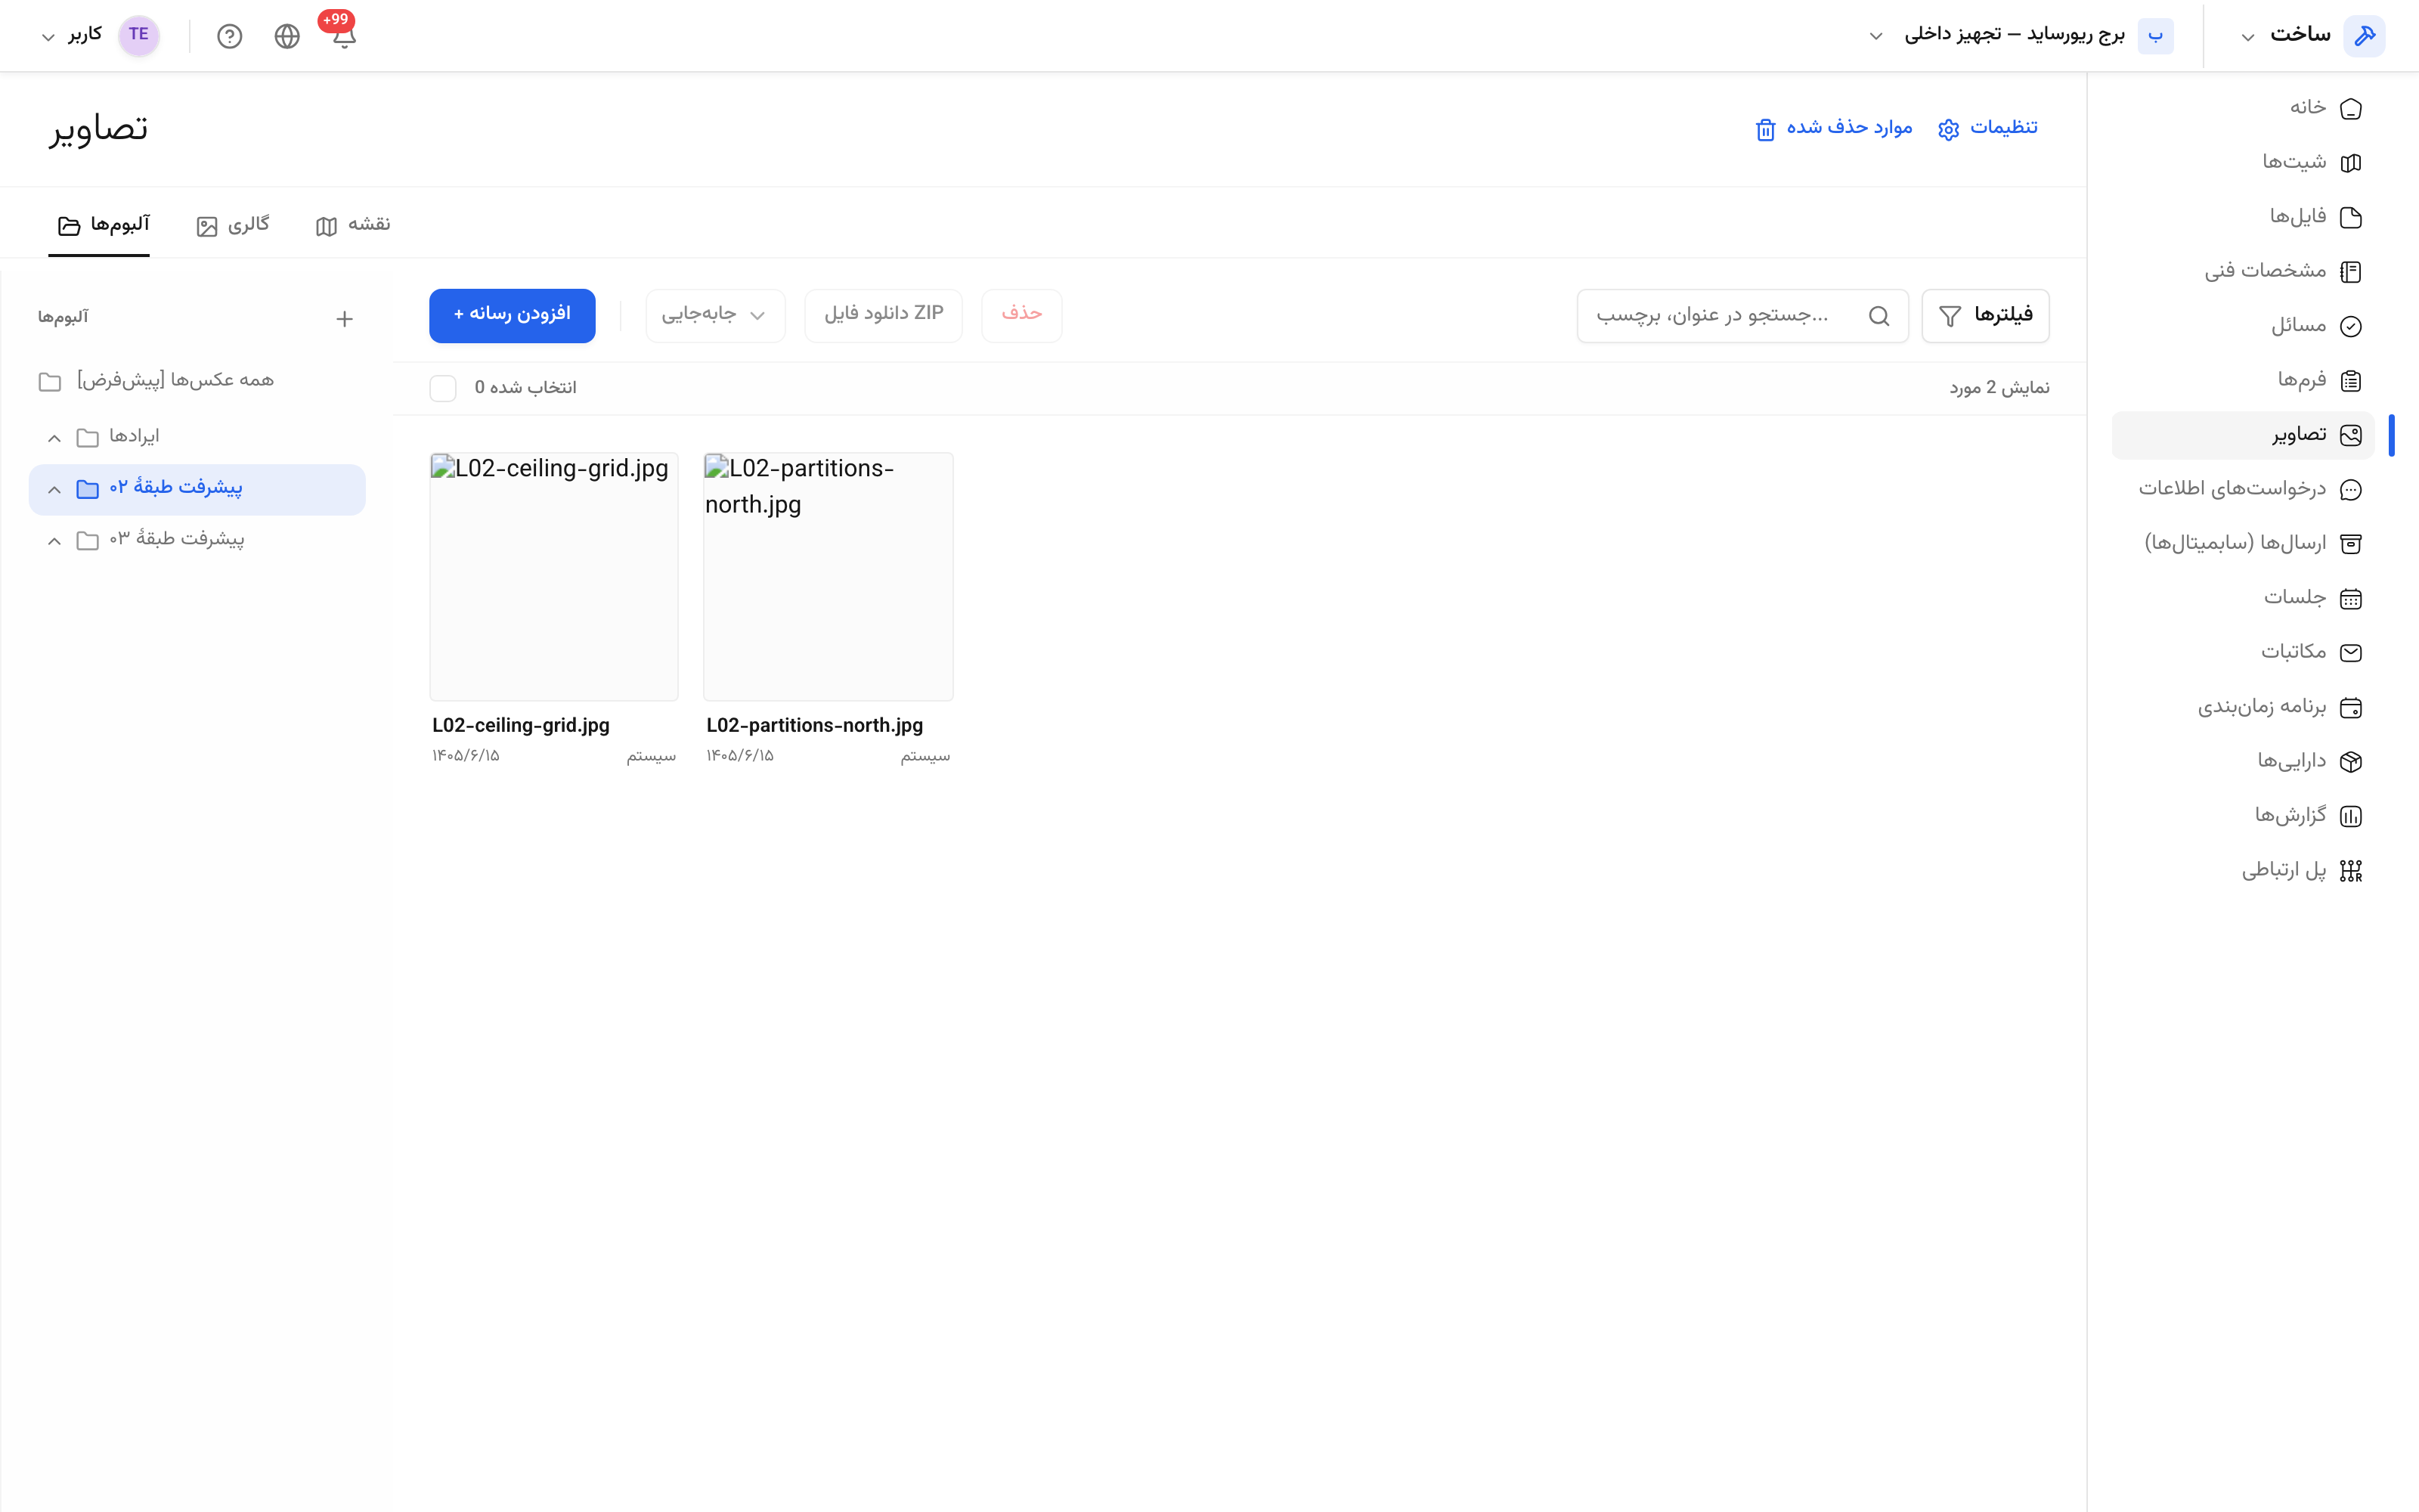Open the تنظیمات link
Screen dimensions: 2419x1512
[1987, 128]
